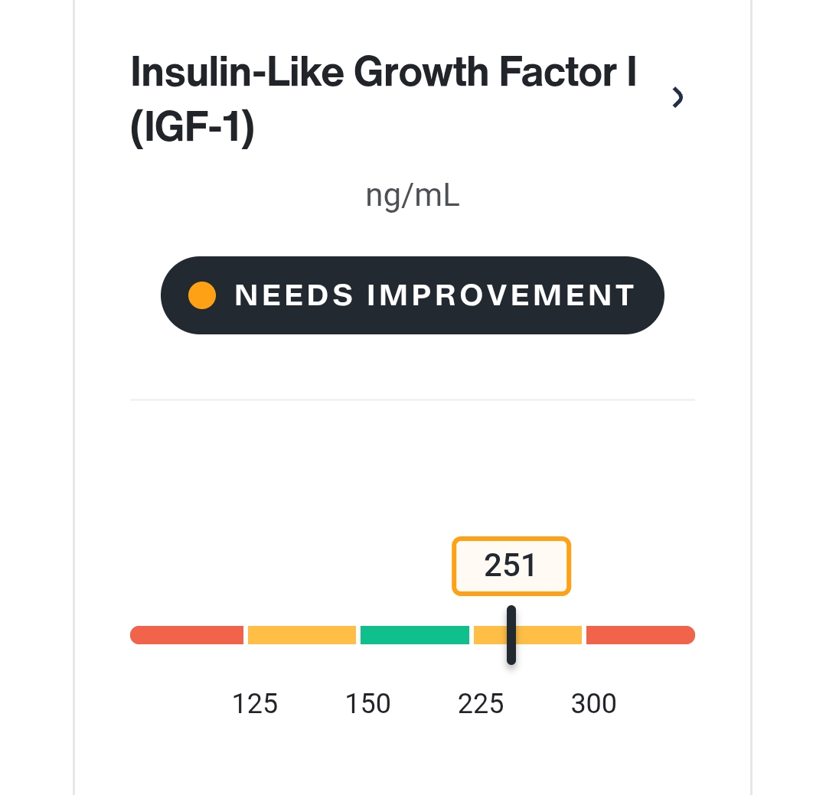Click the Insulin-Like Growth Factor I title

click(384, 99)
